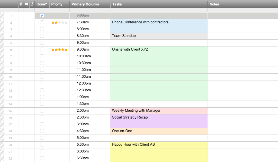
Task: Click the Attachments paperclip column icon
Action: (x=21, y=4)
